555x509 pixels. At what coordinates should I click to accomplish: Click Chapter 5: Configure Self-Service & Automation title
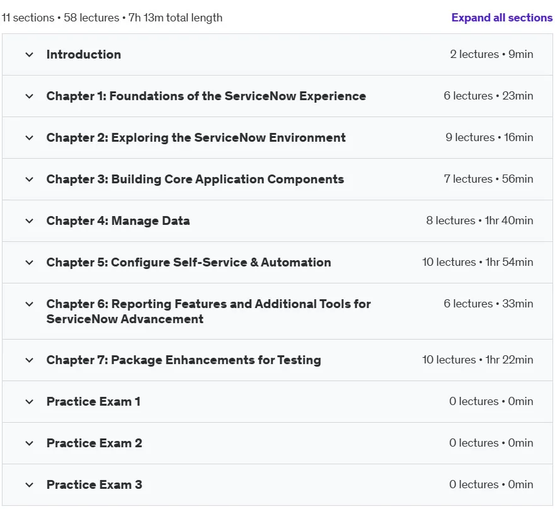point(188,262)
